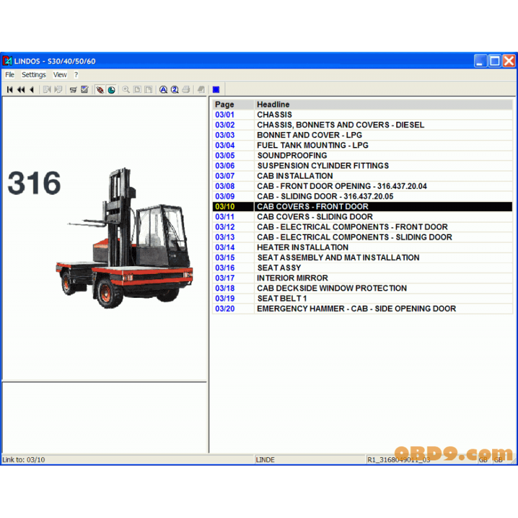
Task: Jump to the first page using navigation icon
Action: click(x=10, y=89)
